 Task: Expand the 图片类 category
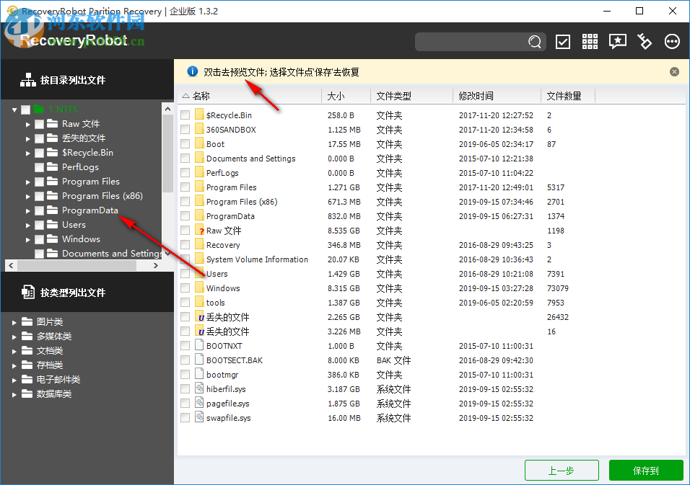pyautogui.click(x=14, y=321)
